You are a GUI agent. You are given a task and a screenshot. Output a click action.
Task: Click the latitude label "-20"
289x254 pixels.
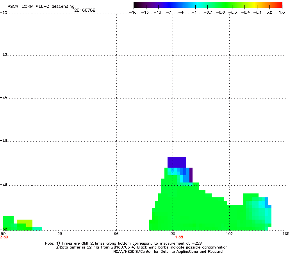pyautogui.click(x=4, y=13)
